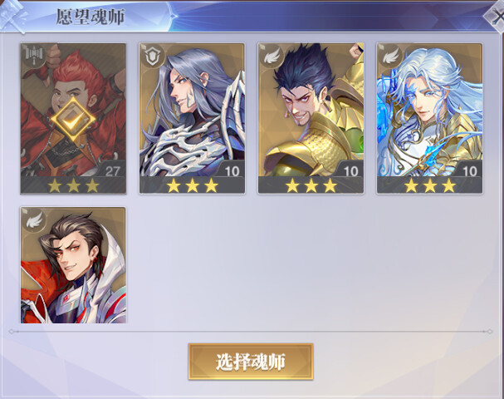
Task: Choose the purple-haired armored soul master
Action: [x=192, y=119]
